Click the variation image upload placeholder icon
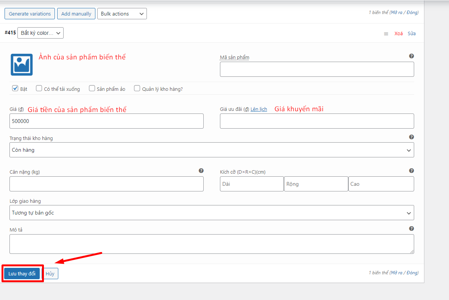 tap(22, 65)
